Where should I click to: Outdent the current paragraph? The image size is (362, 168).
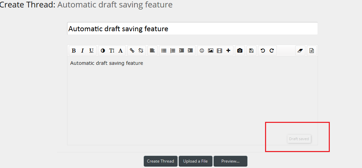click(181, 51)
